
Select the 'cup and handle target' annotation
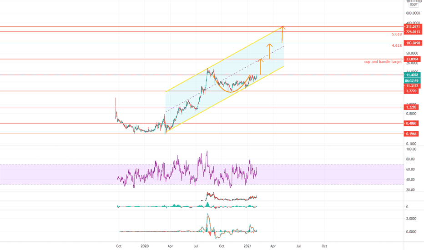pyautogui.click(x=383, y=62)
